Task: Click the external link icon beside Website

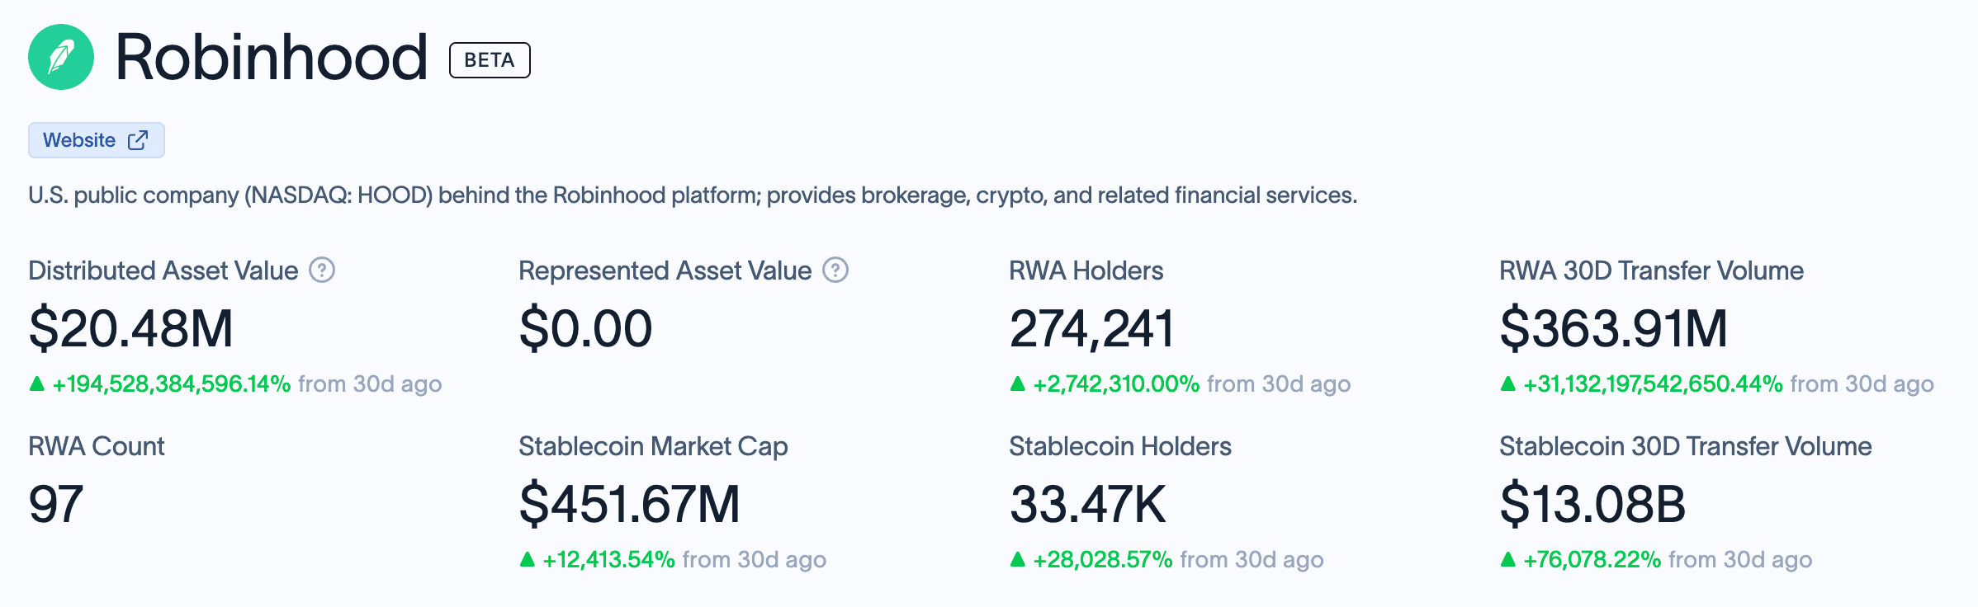Action: [138, 140]
